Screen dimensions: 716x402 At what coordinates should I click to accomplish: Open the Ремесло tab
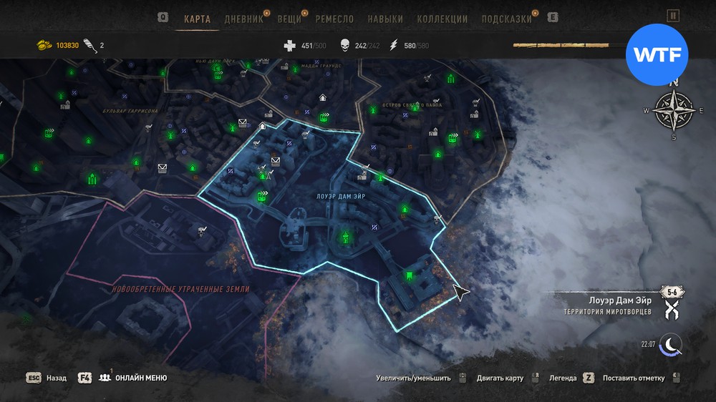(x=334, y=19)
